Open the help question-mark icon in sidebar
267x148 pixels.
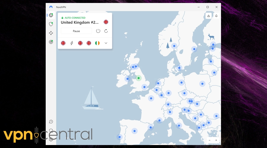[51, 122]
